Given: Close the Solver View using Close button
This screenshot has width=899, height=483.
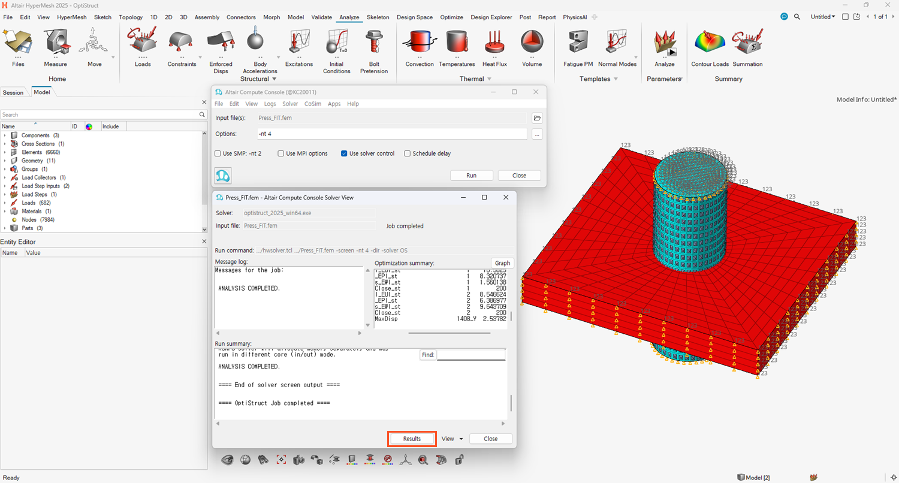Looking at the screenshot, I should pos(491,439).
